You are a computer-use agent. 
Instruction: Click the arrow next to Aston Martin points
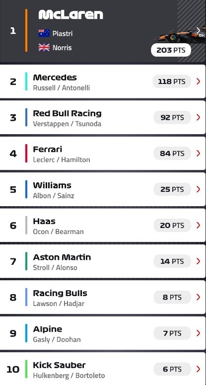coord(198,261)
